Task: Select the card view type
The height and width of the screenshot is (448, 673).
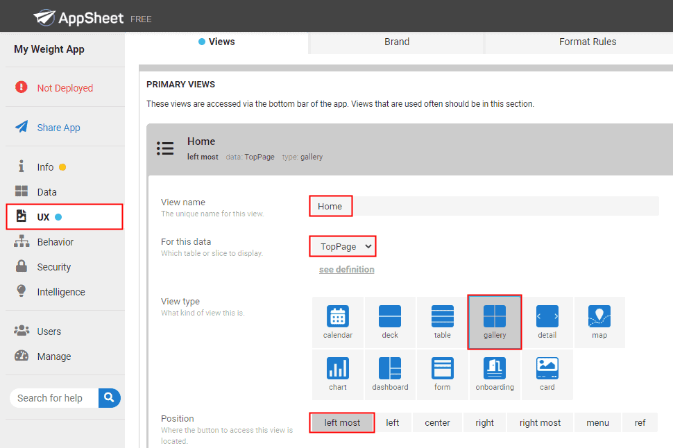Action: coord(547,374)
